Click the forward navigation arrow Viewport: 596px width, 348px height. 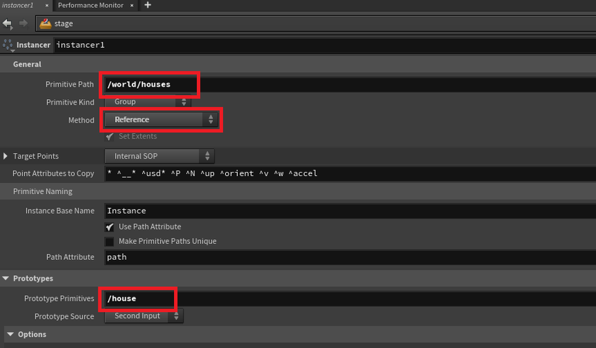[23, 24]
